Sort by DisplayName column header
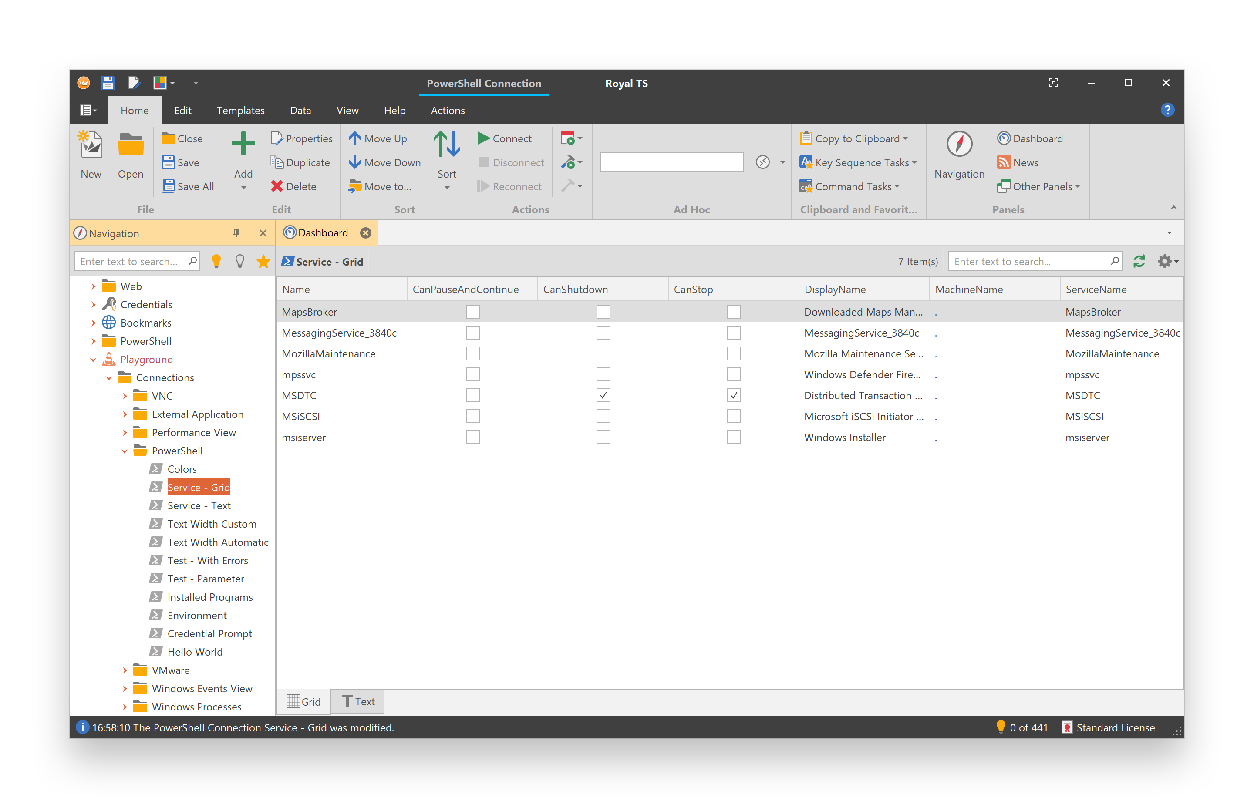Image resolution: width=1254 pixels, height=808 pixels. tap(863, 289)
